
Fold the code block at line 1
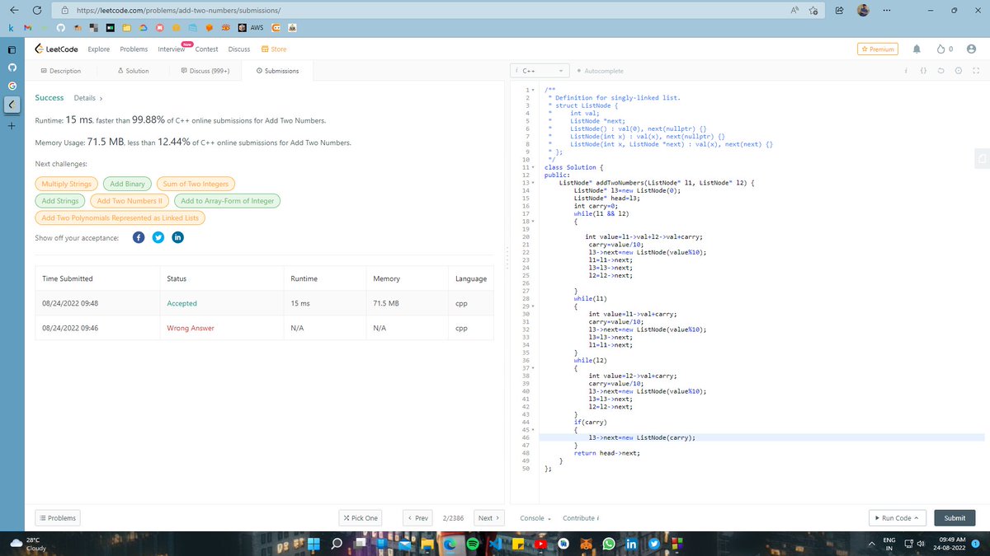(532, 89)
